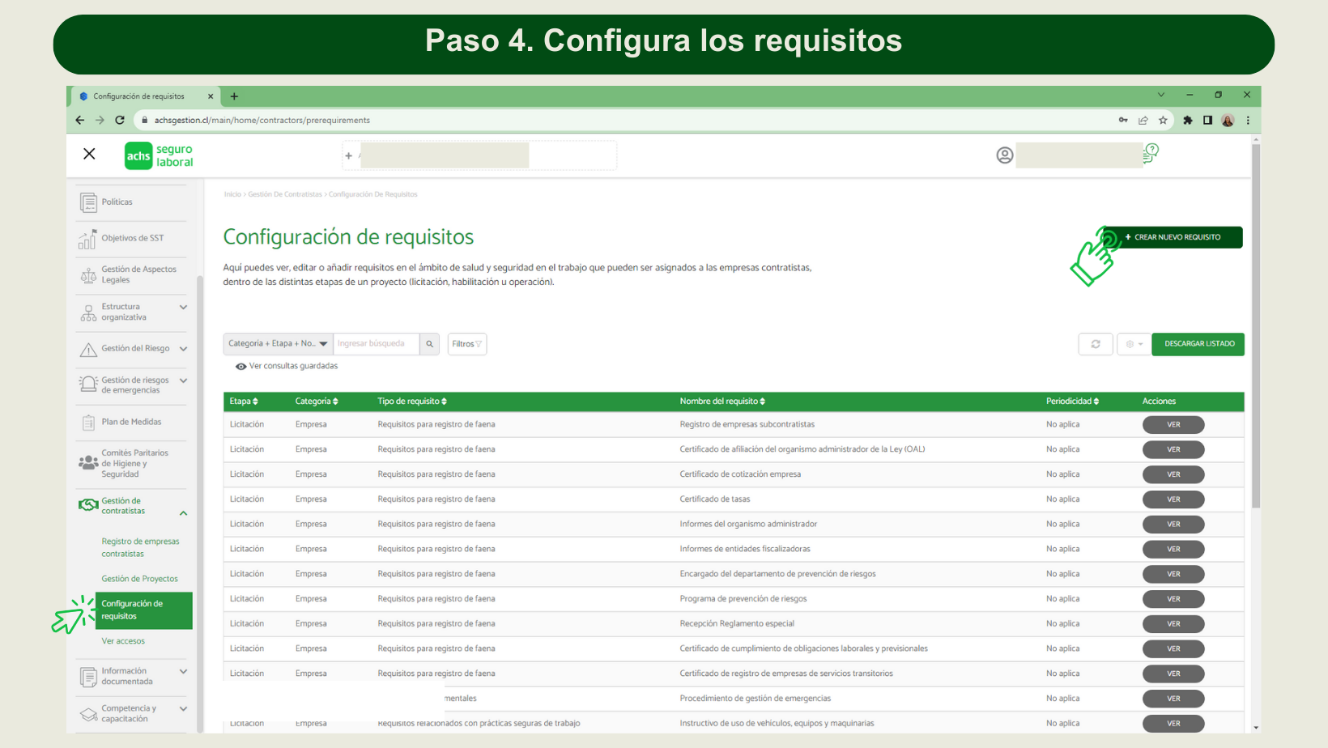Viewport: 1328px width, 748px height.
Task: Select Políticas in the sidebar
Action: pyautogui.click(x=117, y=202)
